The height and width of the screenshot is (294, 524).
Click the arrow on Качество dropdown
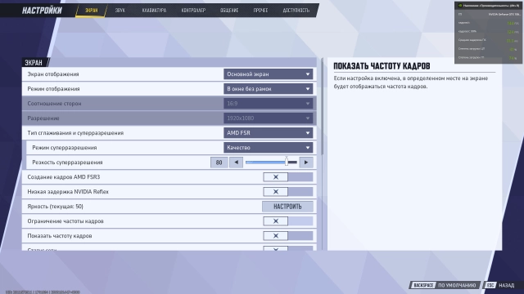coord(308,147)
